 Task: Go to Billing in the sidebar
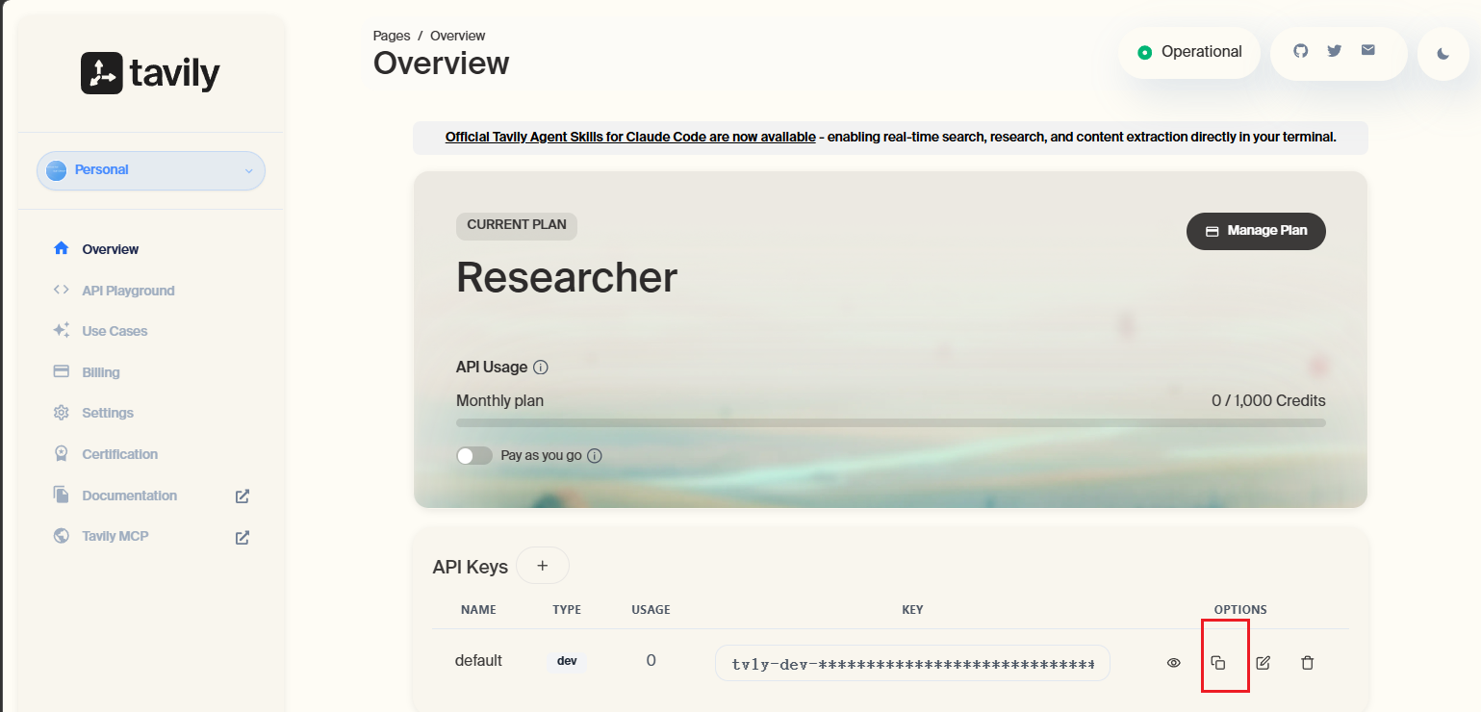(x=101, y=372)
